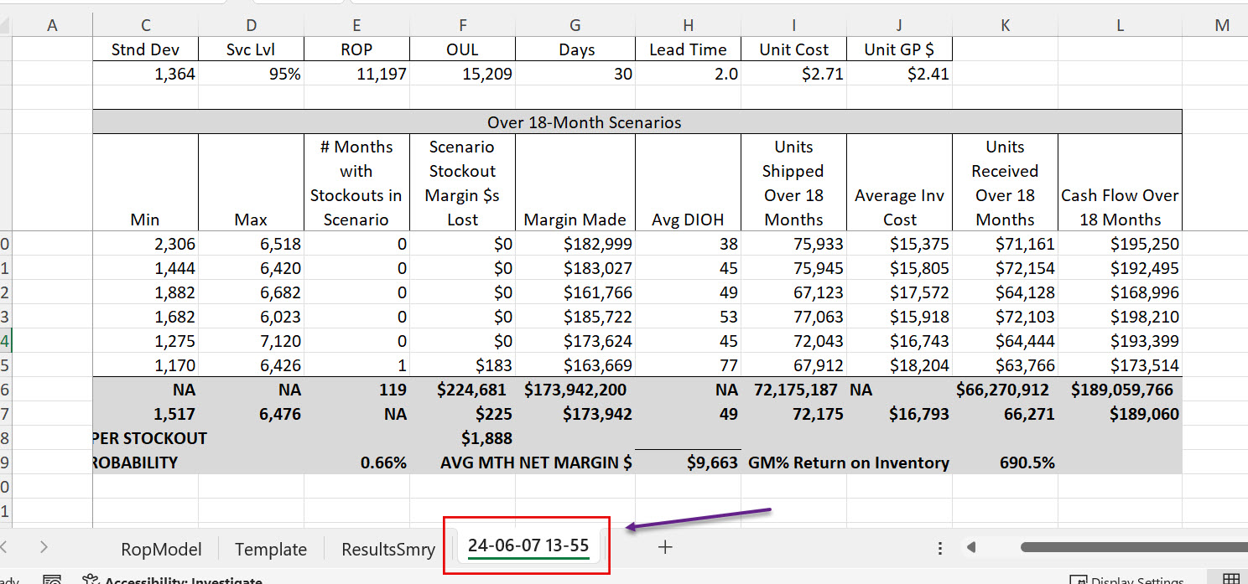Click the left arrow of the horizontal scrollbar
Screen dimensions: 1248x584
[x=971, y=546]
